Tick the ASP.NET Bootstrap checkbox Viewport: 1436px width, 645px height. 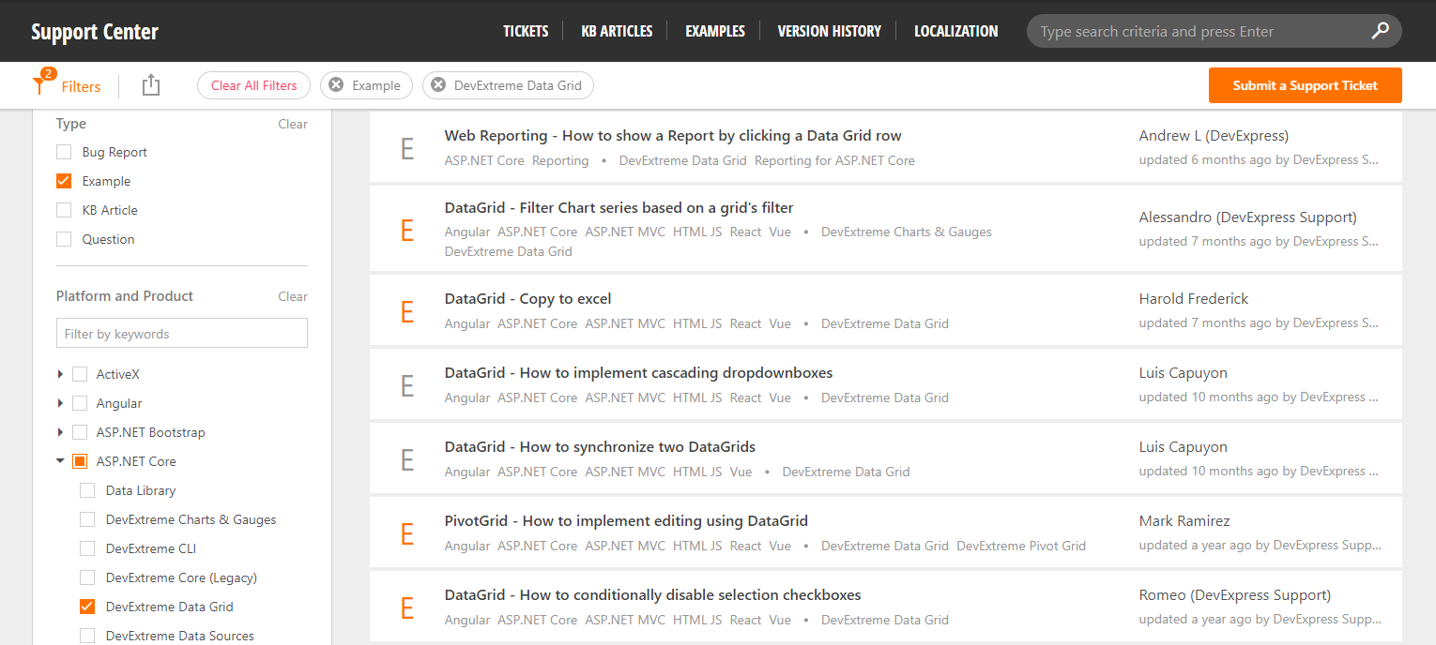(80, 432)
